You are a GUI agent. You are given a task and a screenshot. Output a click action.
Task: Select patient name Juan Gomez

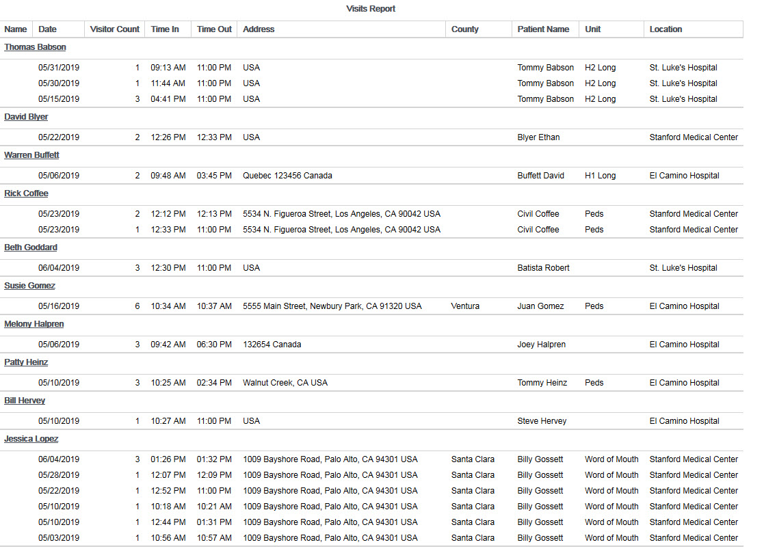(541, 306)
